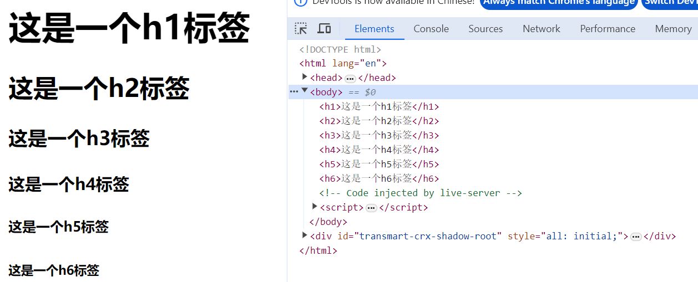Expand the script element ellipsis badge
The width and height of the screenshot is (698, 282).
tap(371, 208)
